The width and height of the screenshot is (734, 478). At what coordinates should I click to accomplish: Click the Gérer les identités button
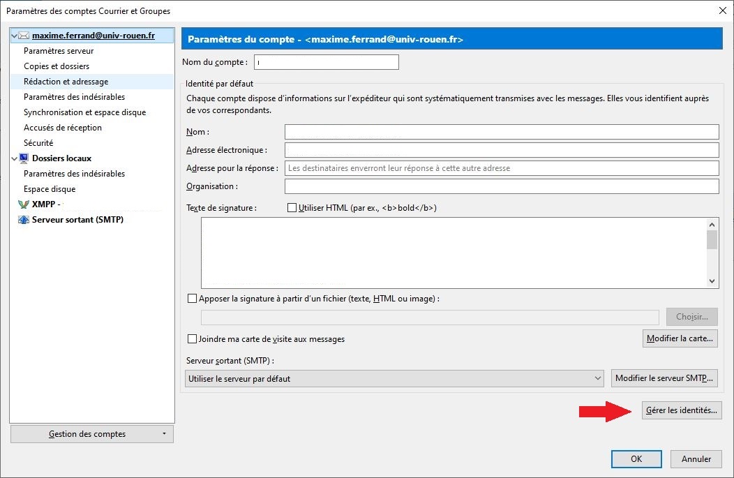point(681,410)
